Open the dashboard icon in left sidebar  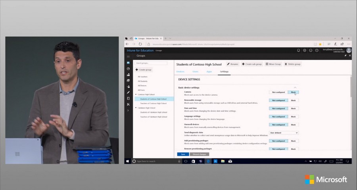(x=128, y=63)
